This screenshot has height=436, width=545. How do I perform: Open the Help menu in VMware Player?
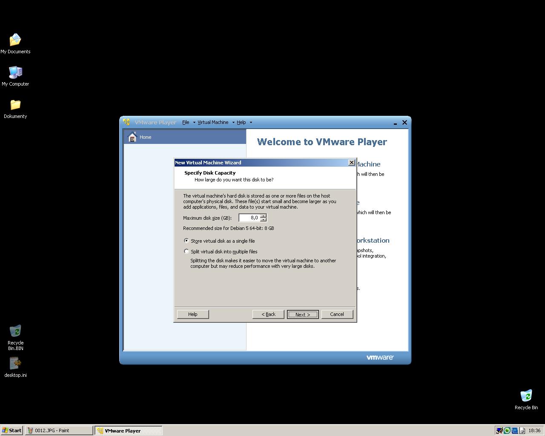[241, 122]
